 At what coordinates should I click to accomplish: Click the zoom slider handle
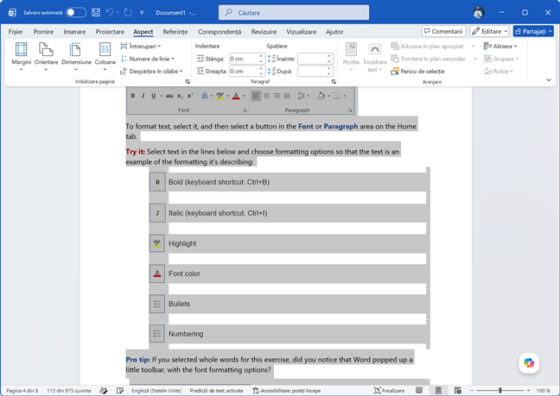pos(500,391)
